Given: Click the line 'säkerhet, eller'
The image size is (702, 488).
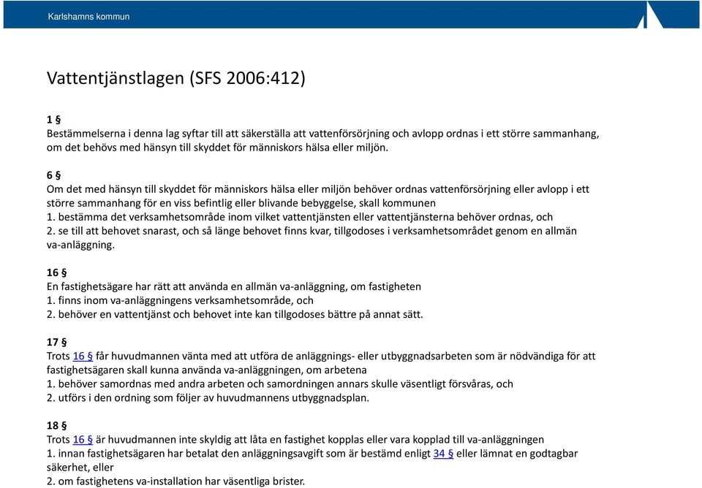Looking at the screenshot, I should point(80,467).
